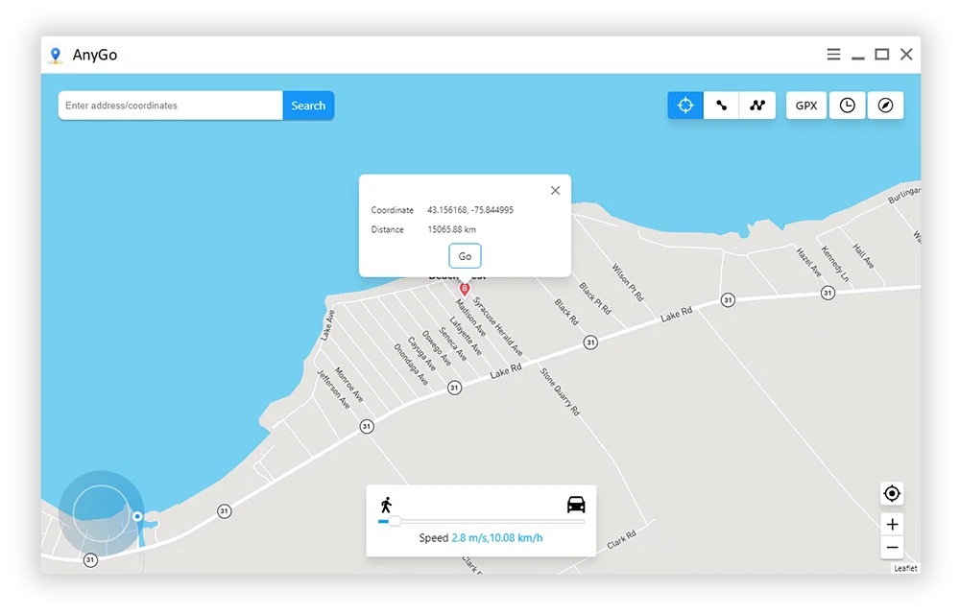Screen dimensions: 960x614
Task: Click the distance value 15065.88 km
Action: pyautogui.click(x=452, y=229)
